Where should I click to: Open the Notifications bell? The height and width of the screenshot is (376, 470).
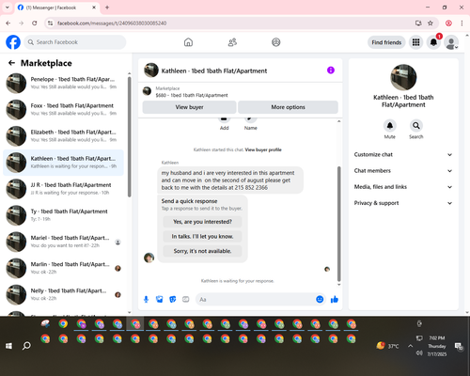433,42
